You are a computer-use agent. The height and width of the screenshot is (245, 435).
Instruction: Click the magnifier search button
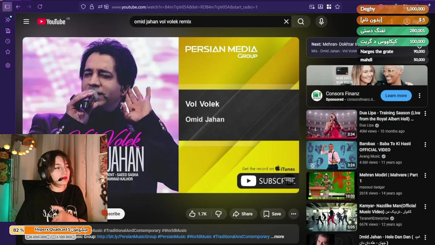[301, 21]
